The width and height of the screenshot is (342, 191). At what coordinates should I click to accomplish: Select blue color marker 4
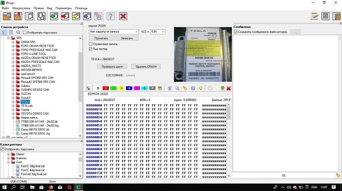(x=129, y=88)
